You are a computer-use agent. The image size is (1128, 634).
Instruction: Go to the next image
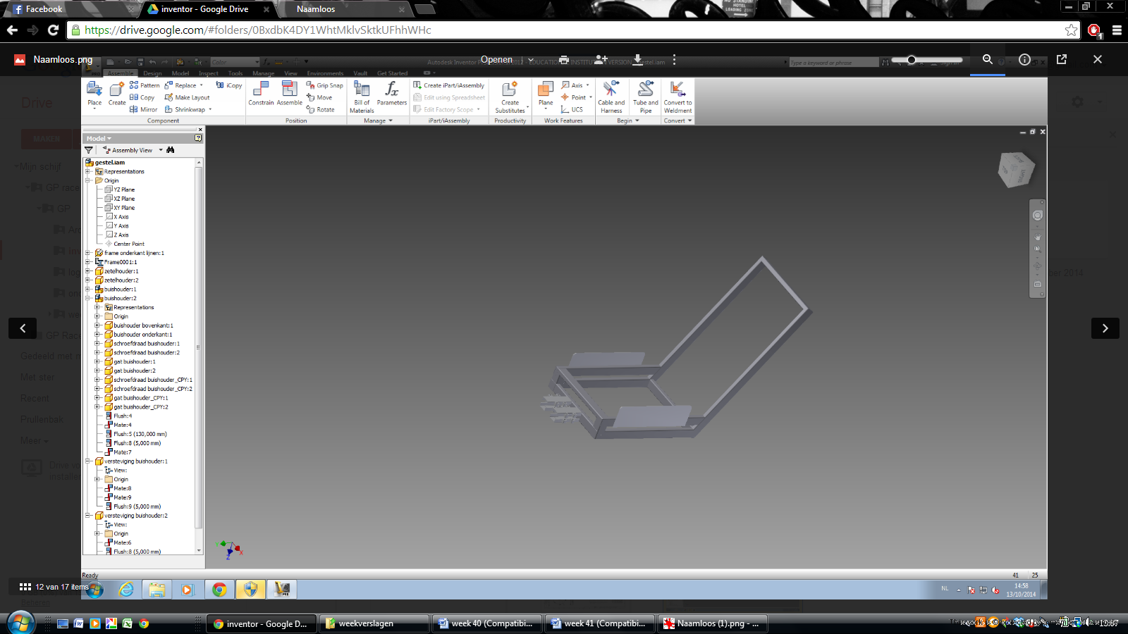tap(1105, 328)
